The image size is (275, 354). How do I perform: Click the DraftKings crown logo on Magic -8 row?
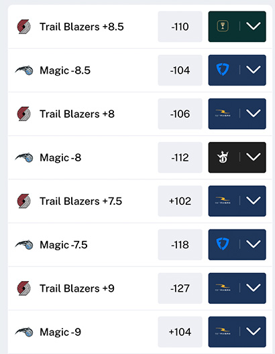point(223,157)
